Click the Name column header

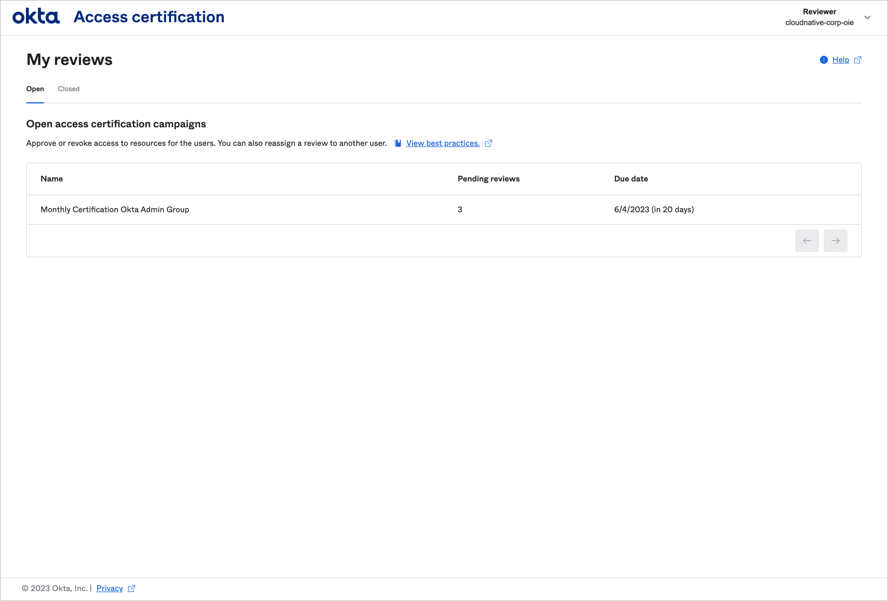[x=52, y=179]
